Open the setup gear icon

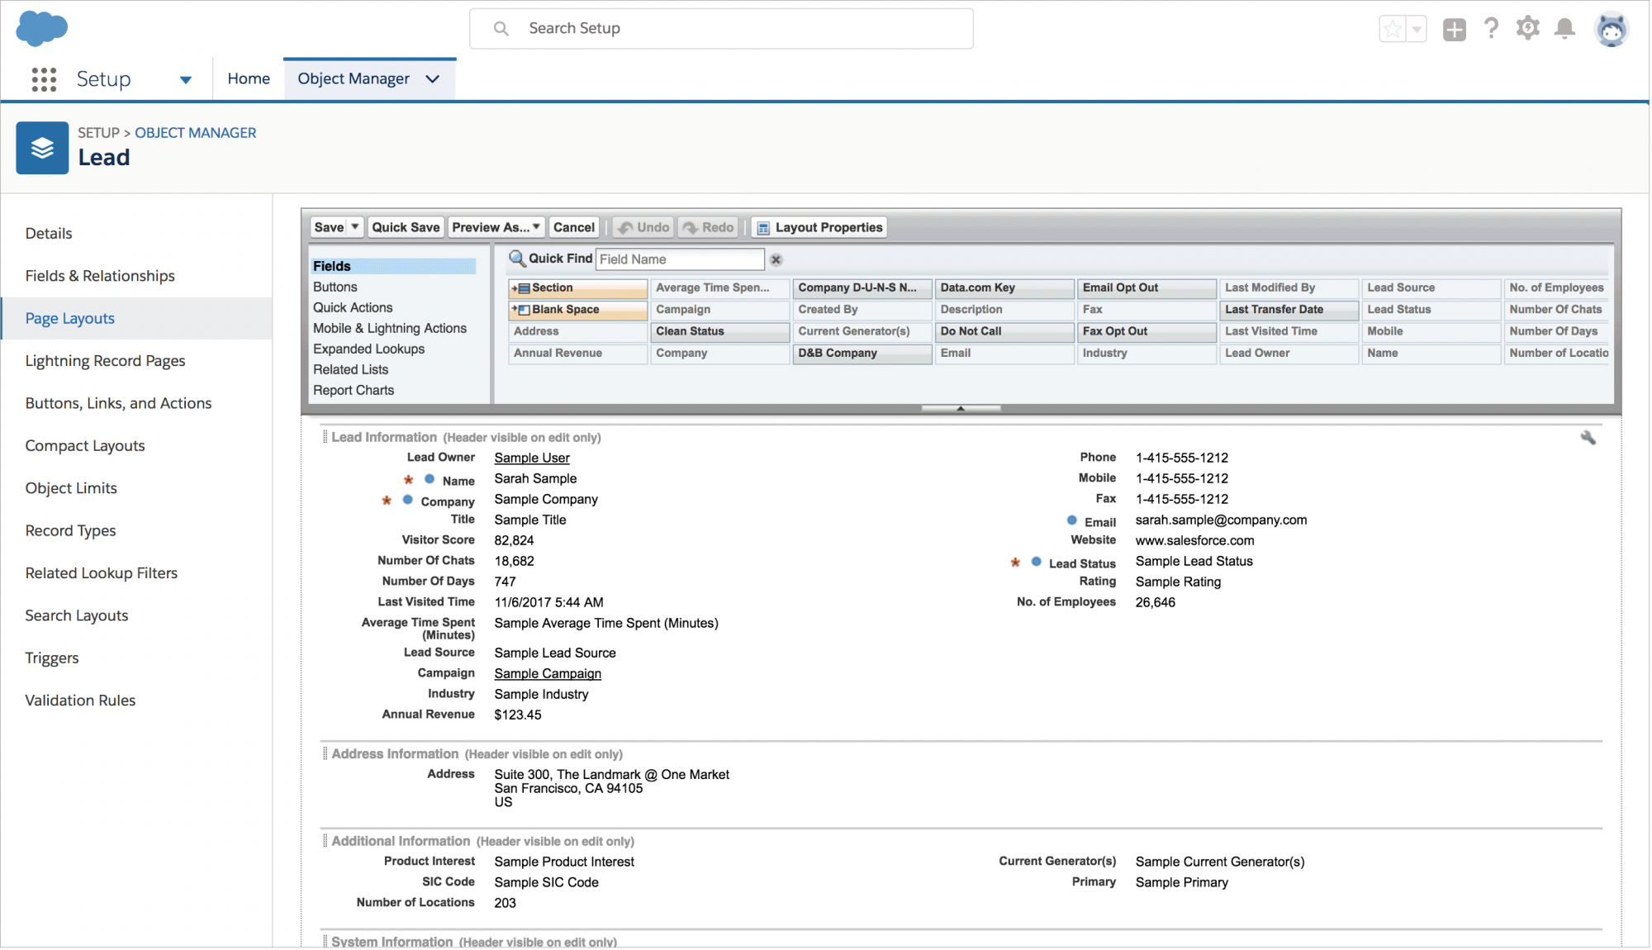(x=1527, y=29)
